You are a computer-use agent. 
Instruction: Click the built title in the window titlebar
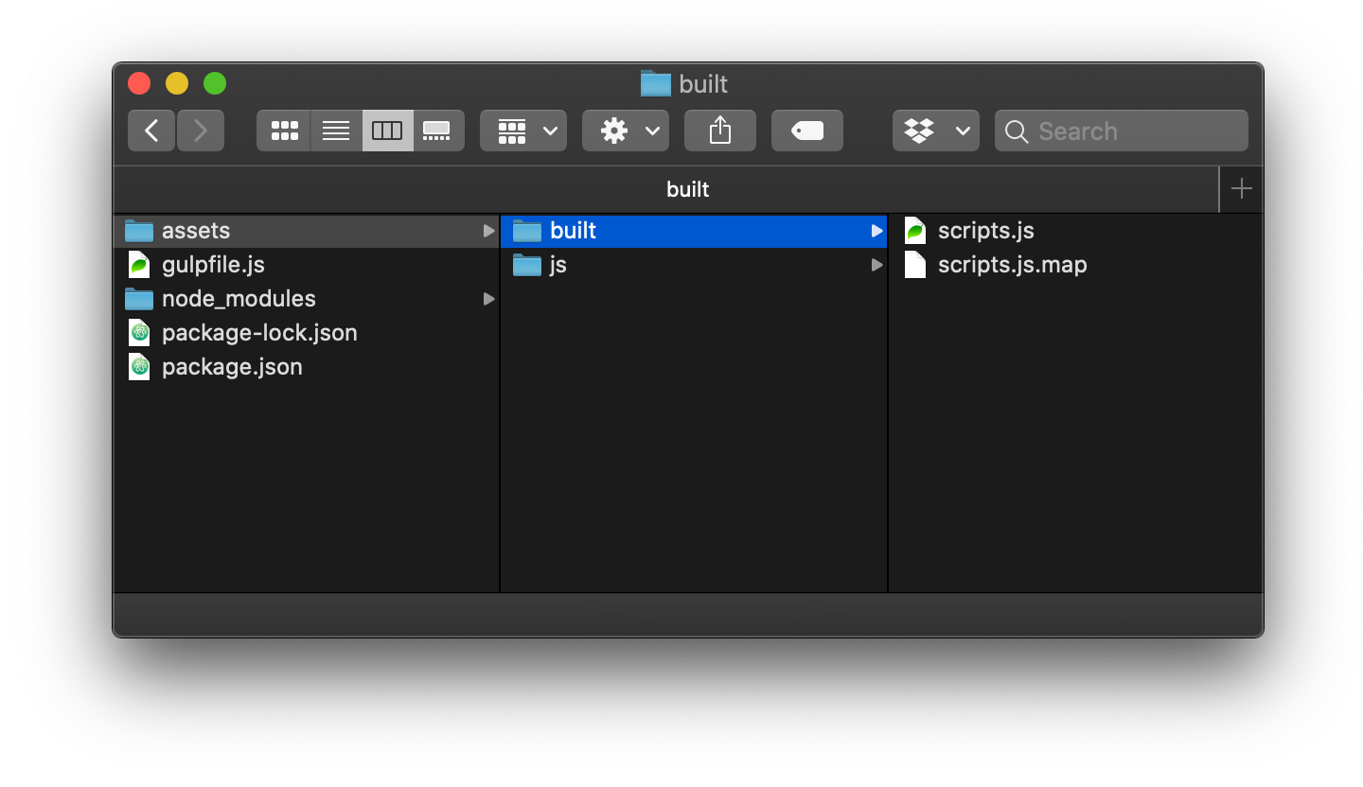click(x=701, y=84)
